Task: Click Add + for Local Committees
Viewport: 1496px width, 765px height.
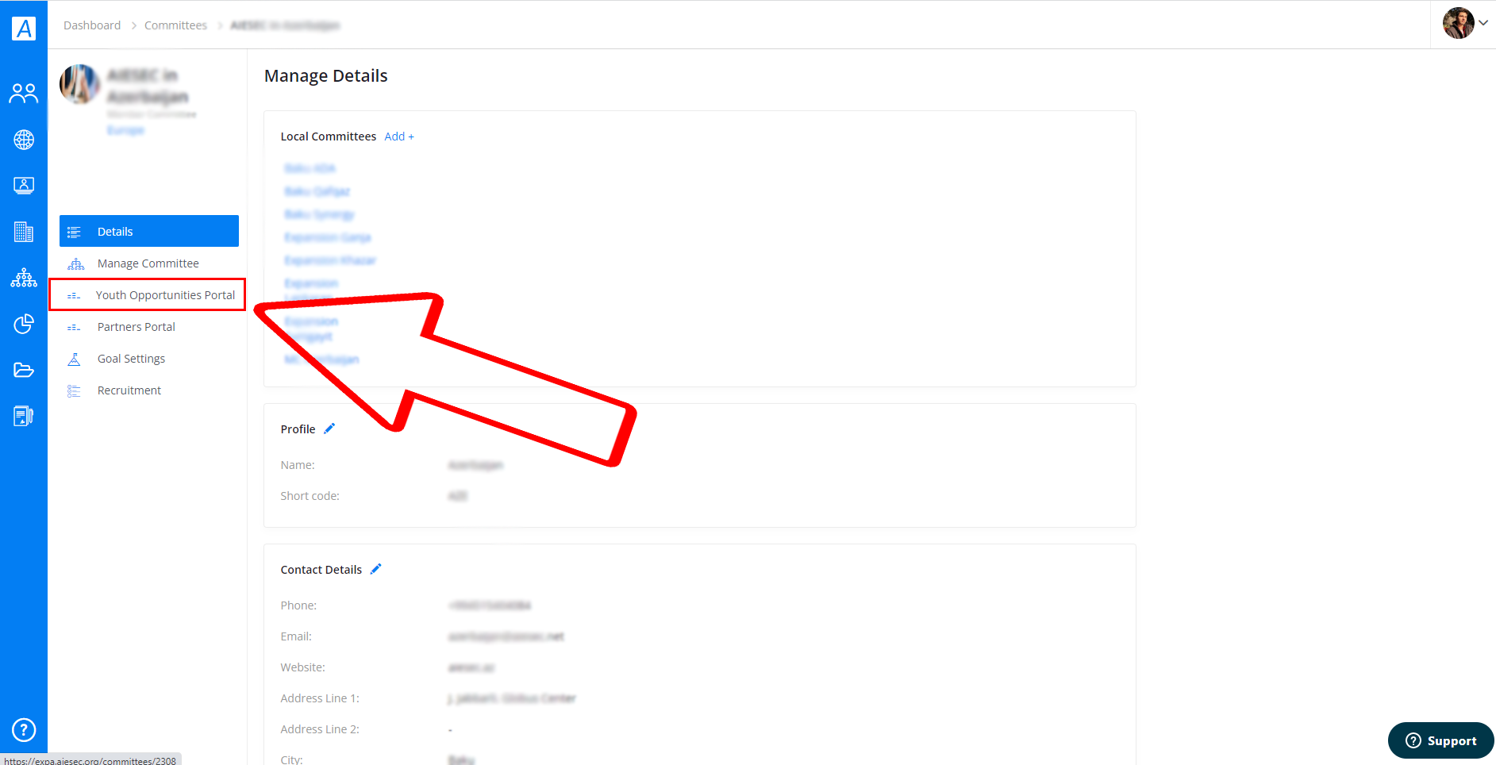Action: [399, 136]
